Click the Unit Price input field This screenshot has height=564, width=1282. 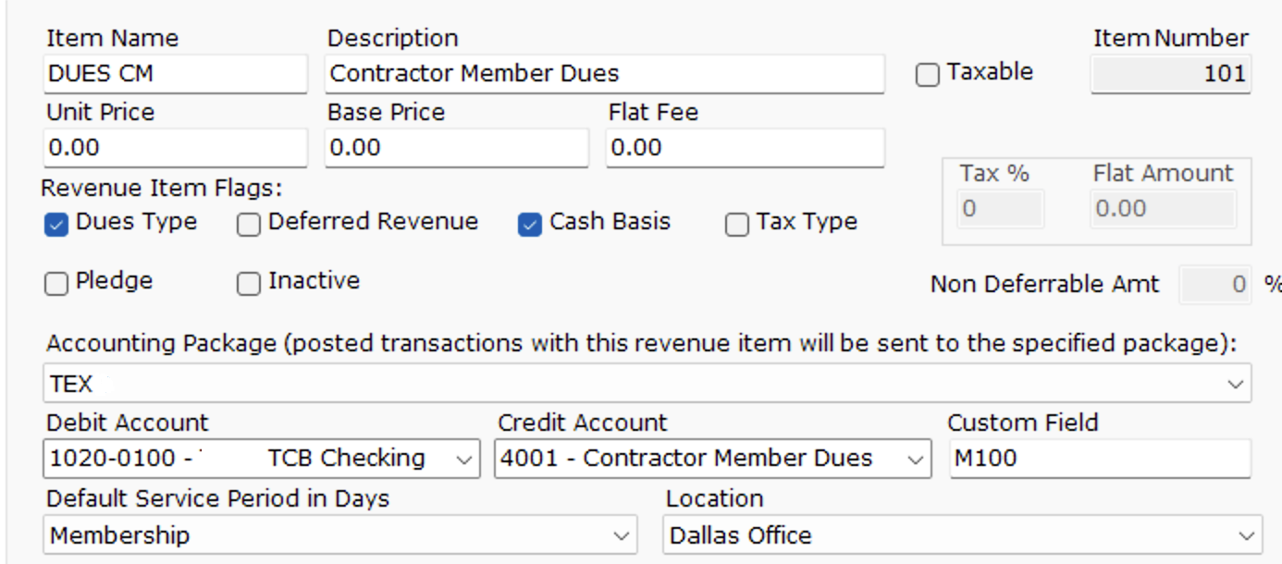(x=175, y=148)
